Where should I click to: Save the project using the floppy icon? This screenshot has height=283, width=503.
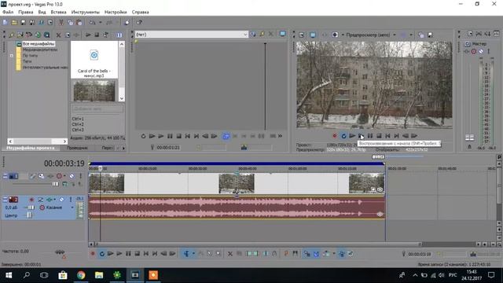[x=23, y=23]
